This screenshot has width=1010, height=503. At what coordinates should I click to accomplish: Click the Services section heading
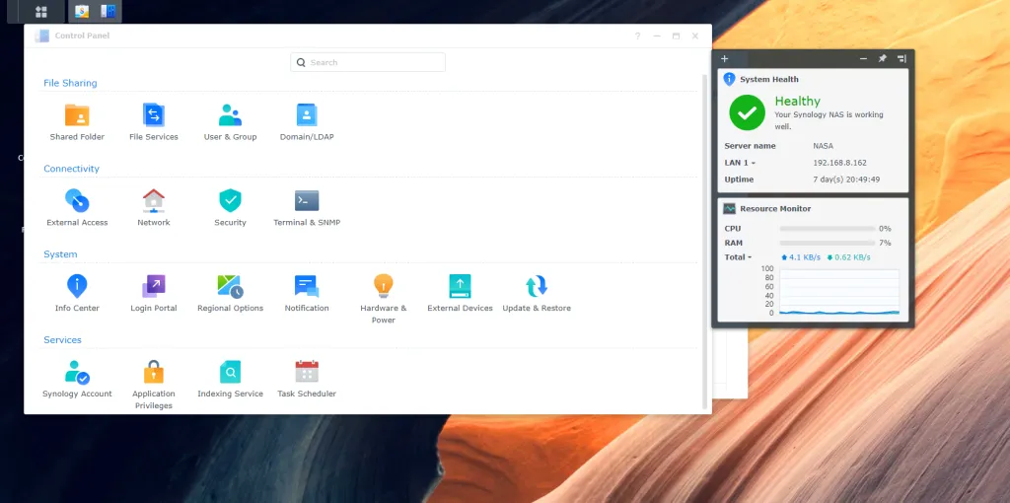pos(62,340)
